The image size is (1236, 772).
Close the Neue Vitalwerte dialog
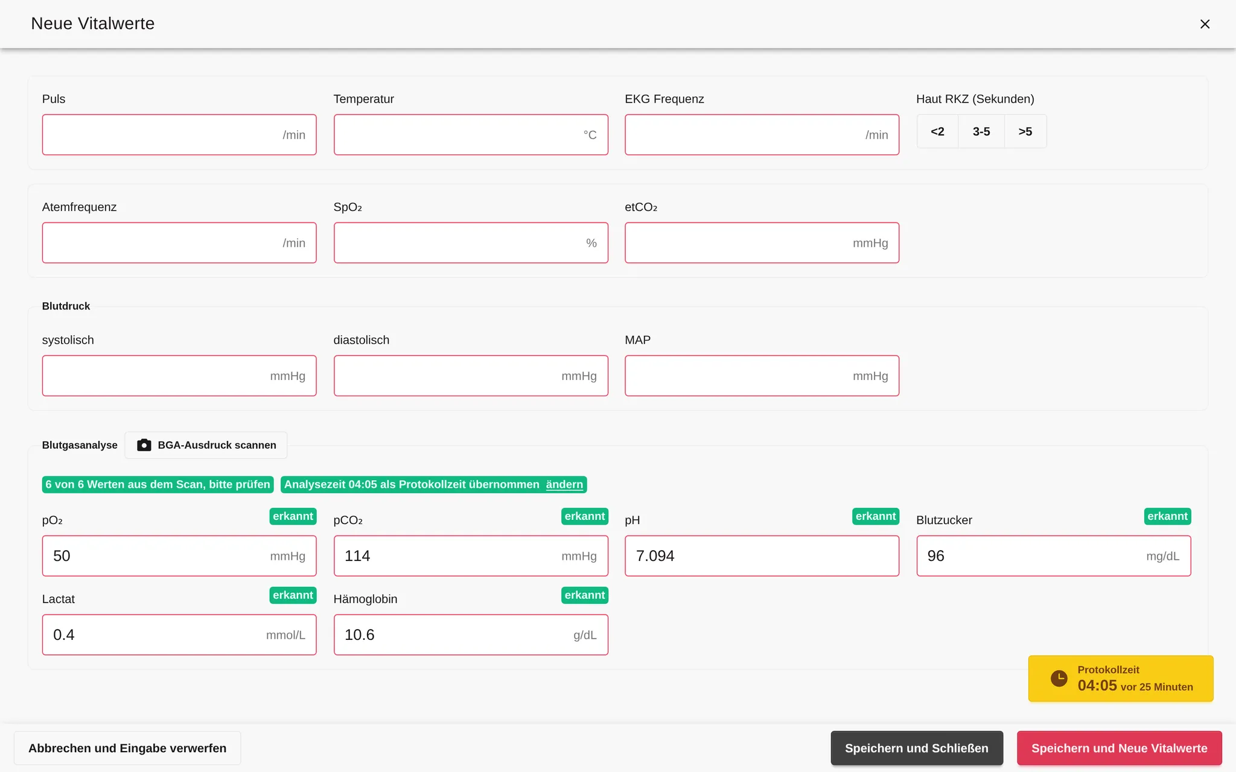pyautogui.click(x=1205, y=24)
